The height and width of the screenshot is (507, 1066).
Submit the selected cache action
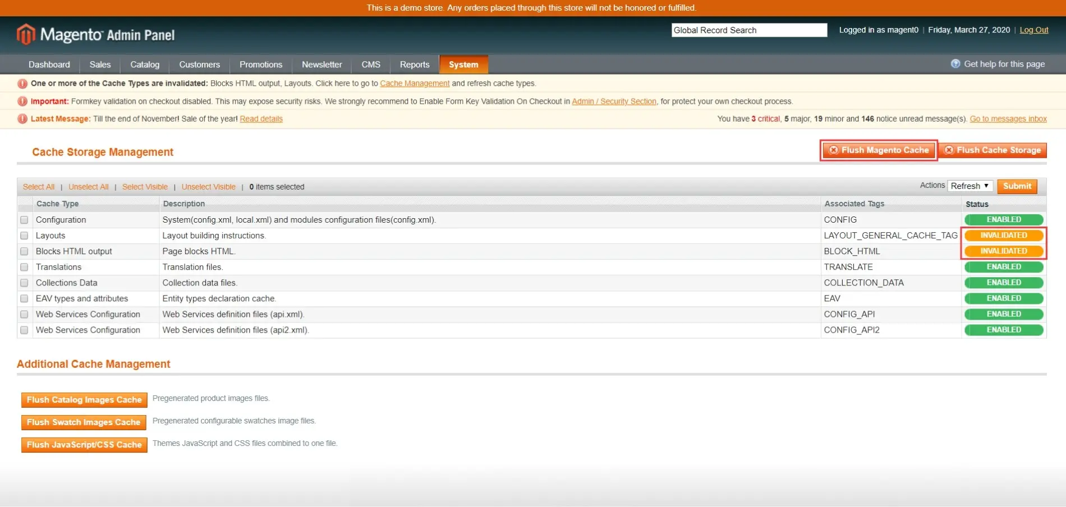point(1017,186)
